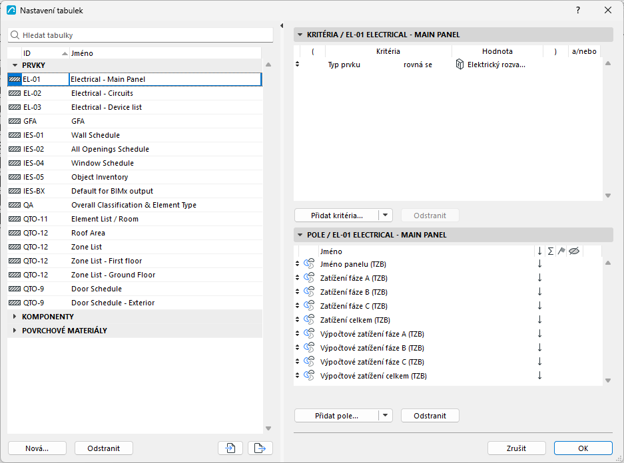The image size is (624, 463).
Task: Click the reorder handle of Zatížení fáze C (TZB)
Action: click(x=297, y=305)
